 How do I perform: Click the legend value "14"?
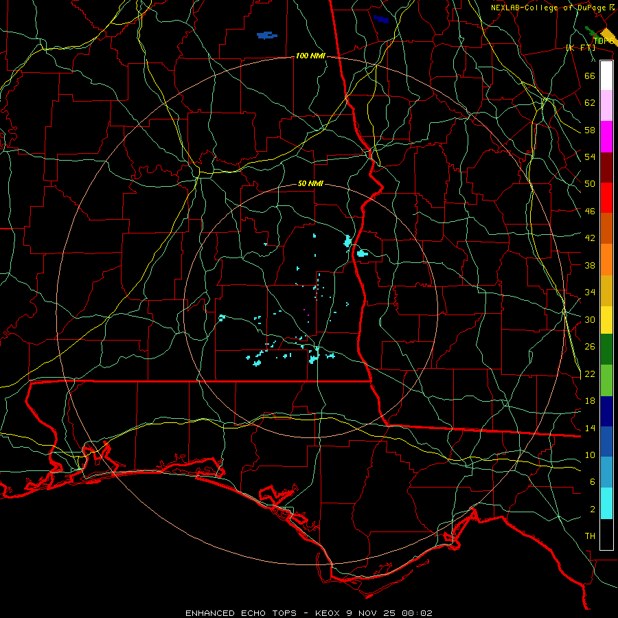tap(590, 428)
